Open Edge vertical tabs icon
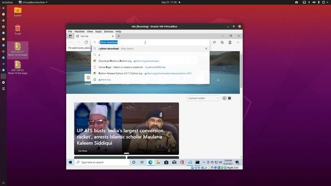The width and height of the screenshot is (331, 186). [x=70, y=36]
